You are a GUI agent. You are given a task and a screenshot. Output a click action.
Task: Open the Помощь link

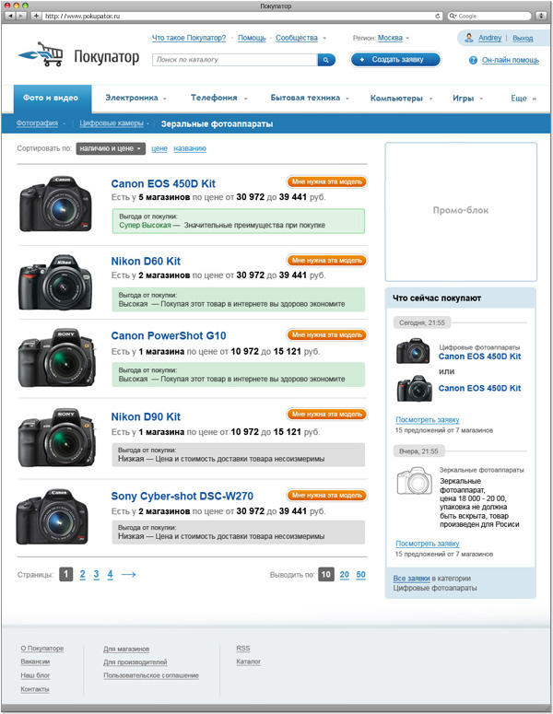252,39
